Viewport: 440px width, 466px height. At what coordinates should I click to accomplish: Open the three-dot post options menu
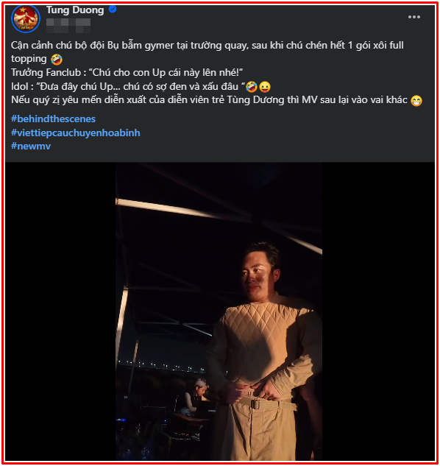click(414, 17)
